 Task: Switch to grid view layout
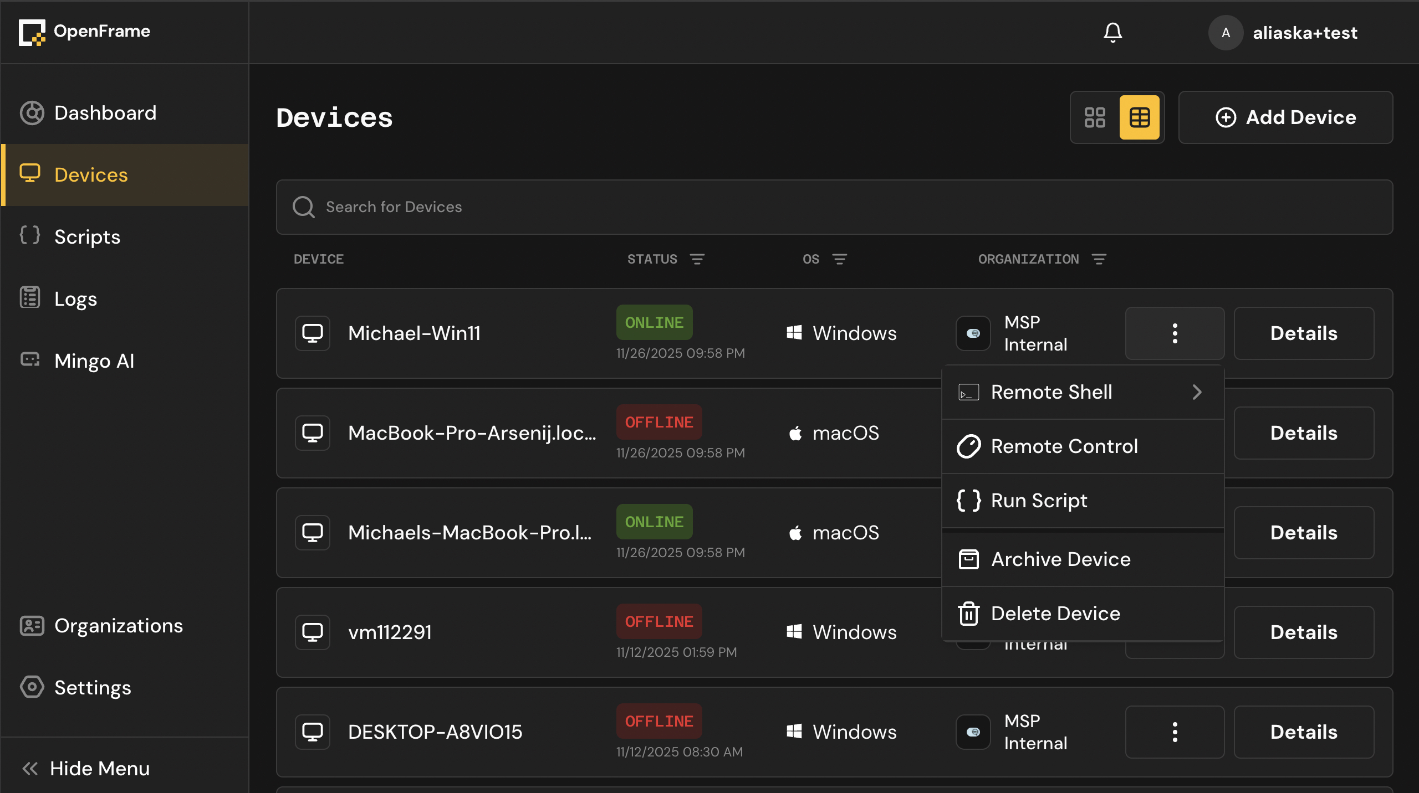[x=1095, y=117]
